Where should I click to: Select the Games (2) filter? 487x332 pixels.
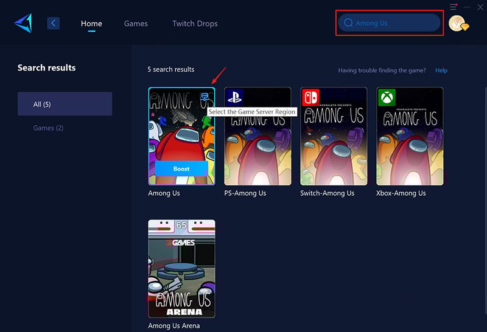point(48,128)
